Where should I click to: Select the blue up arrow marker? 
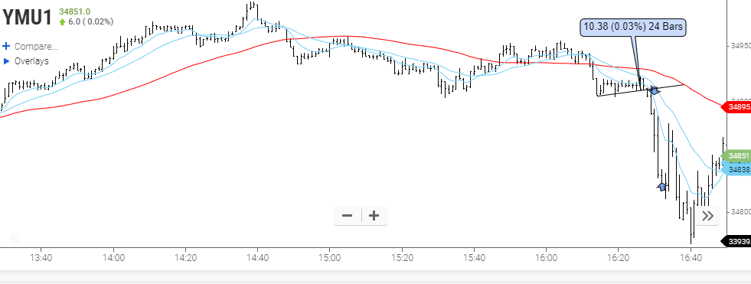(662, 186)
